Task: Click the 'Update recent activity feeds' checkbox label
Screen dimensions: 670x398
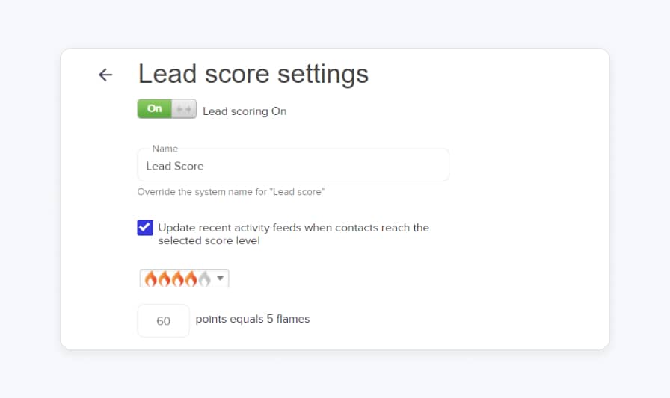Action: (293, 228)
